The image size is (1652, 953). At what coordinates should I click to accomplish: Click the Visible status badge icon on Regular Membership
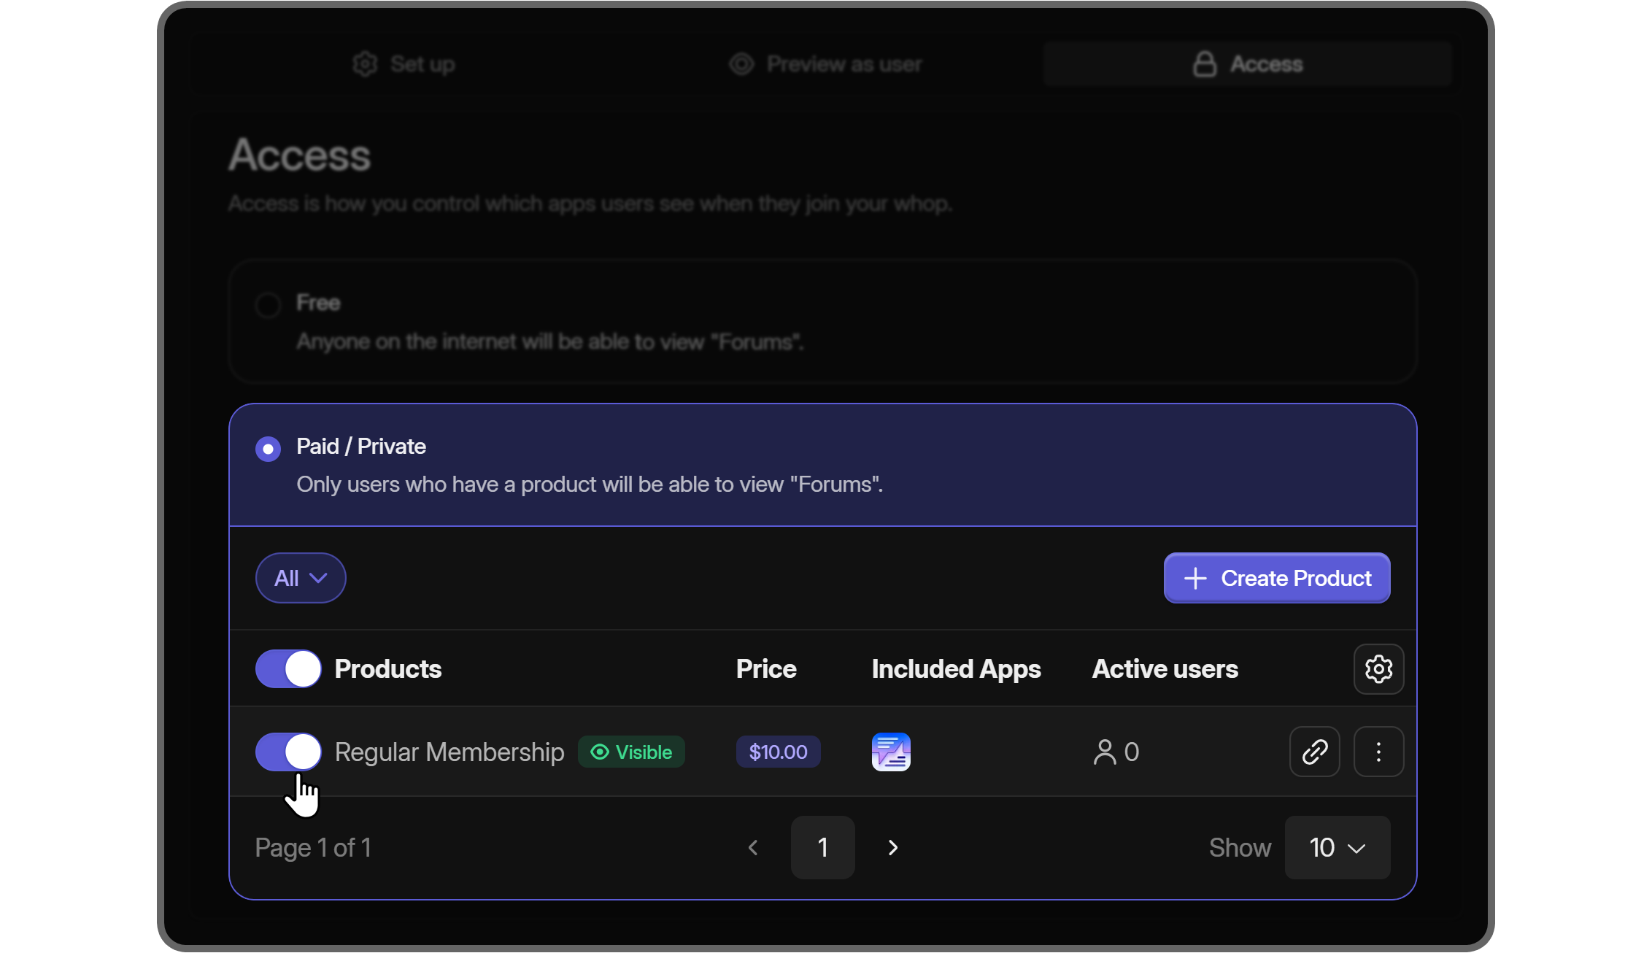pos(599,751)
